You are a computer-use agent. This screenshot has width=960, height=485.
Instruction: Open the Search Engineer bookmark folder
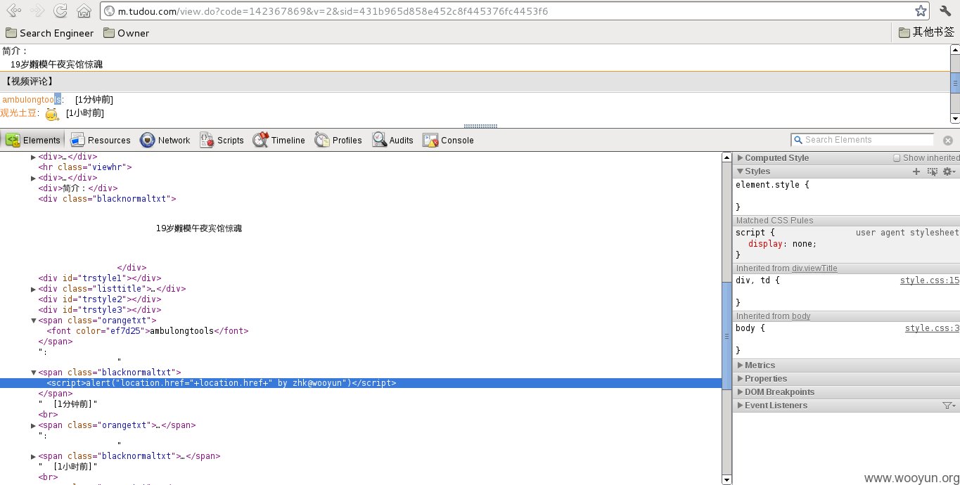click(x=49, y=33)
